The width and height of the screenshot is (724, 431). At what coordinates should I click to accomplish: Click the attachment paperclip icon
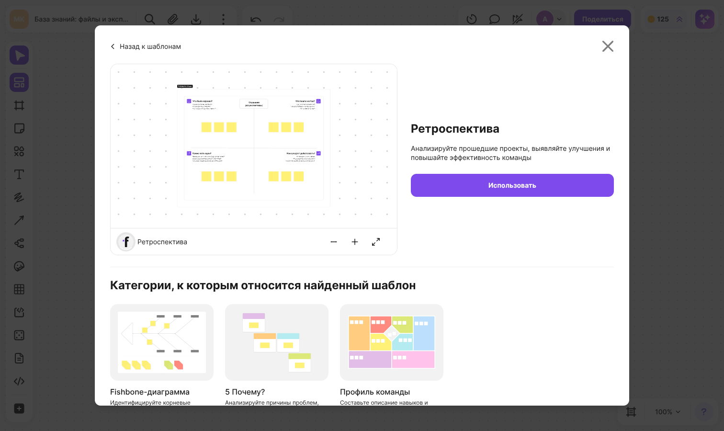click(173, 19)
